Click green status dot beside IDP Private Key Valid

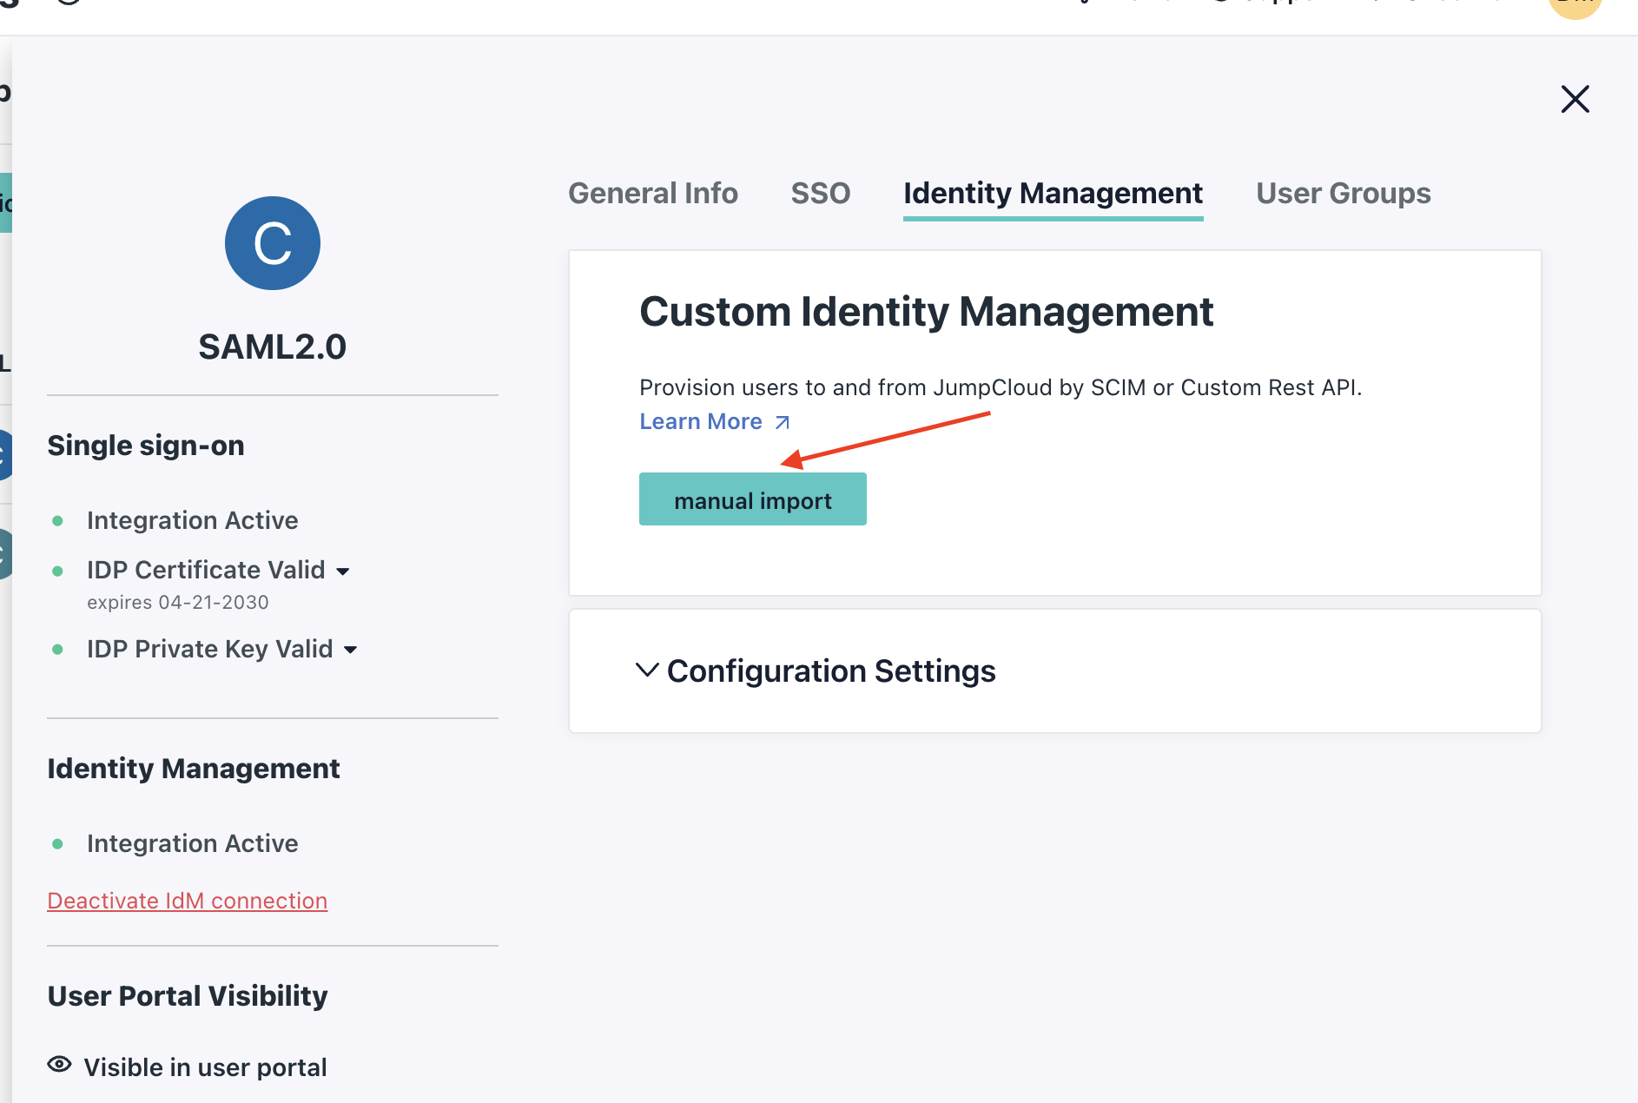(58, 650)
